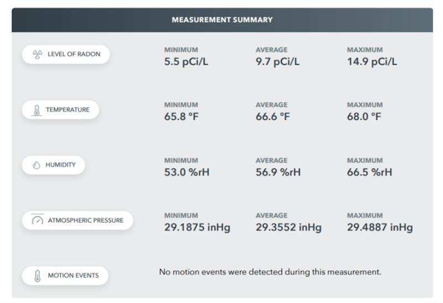Click the maximum radon value 14.9 pCi/L
Screen dimensions: 443x303
372,61
